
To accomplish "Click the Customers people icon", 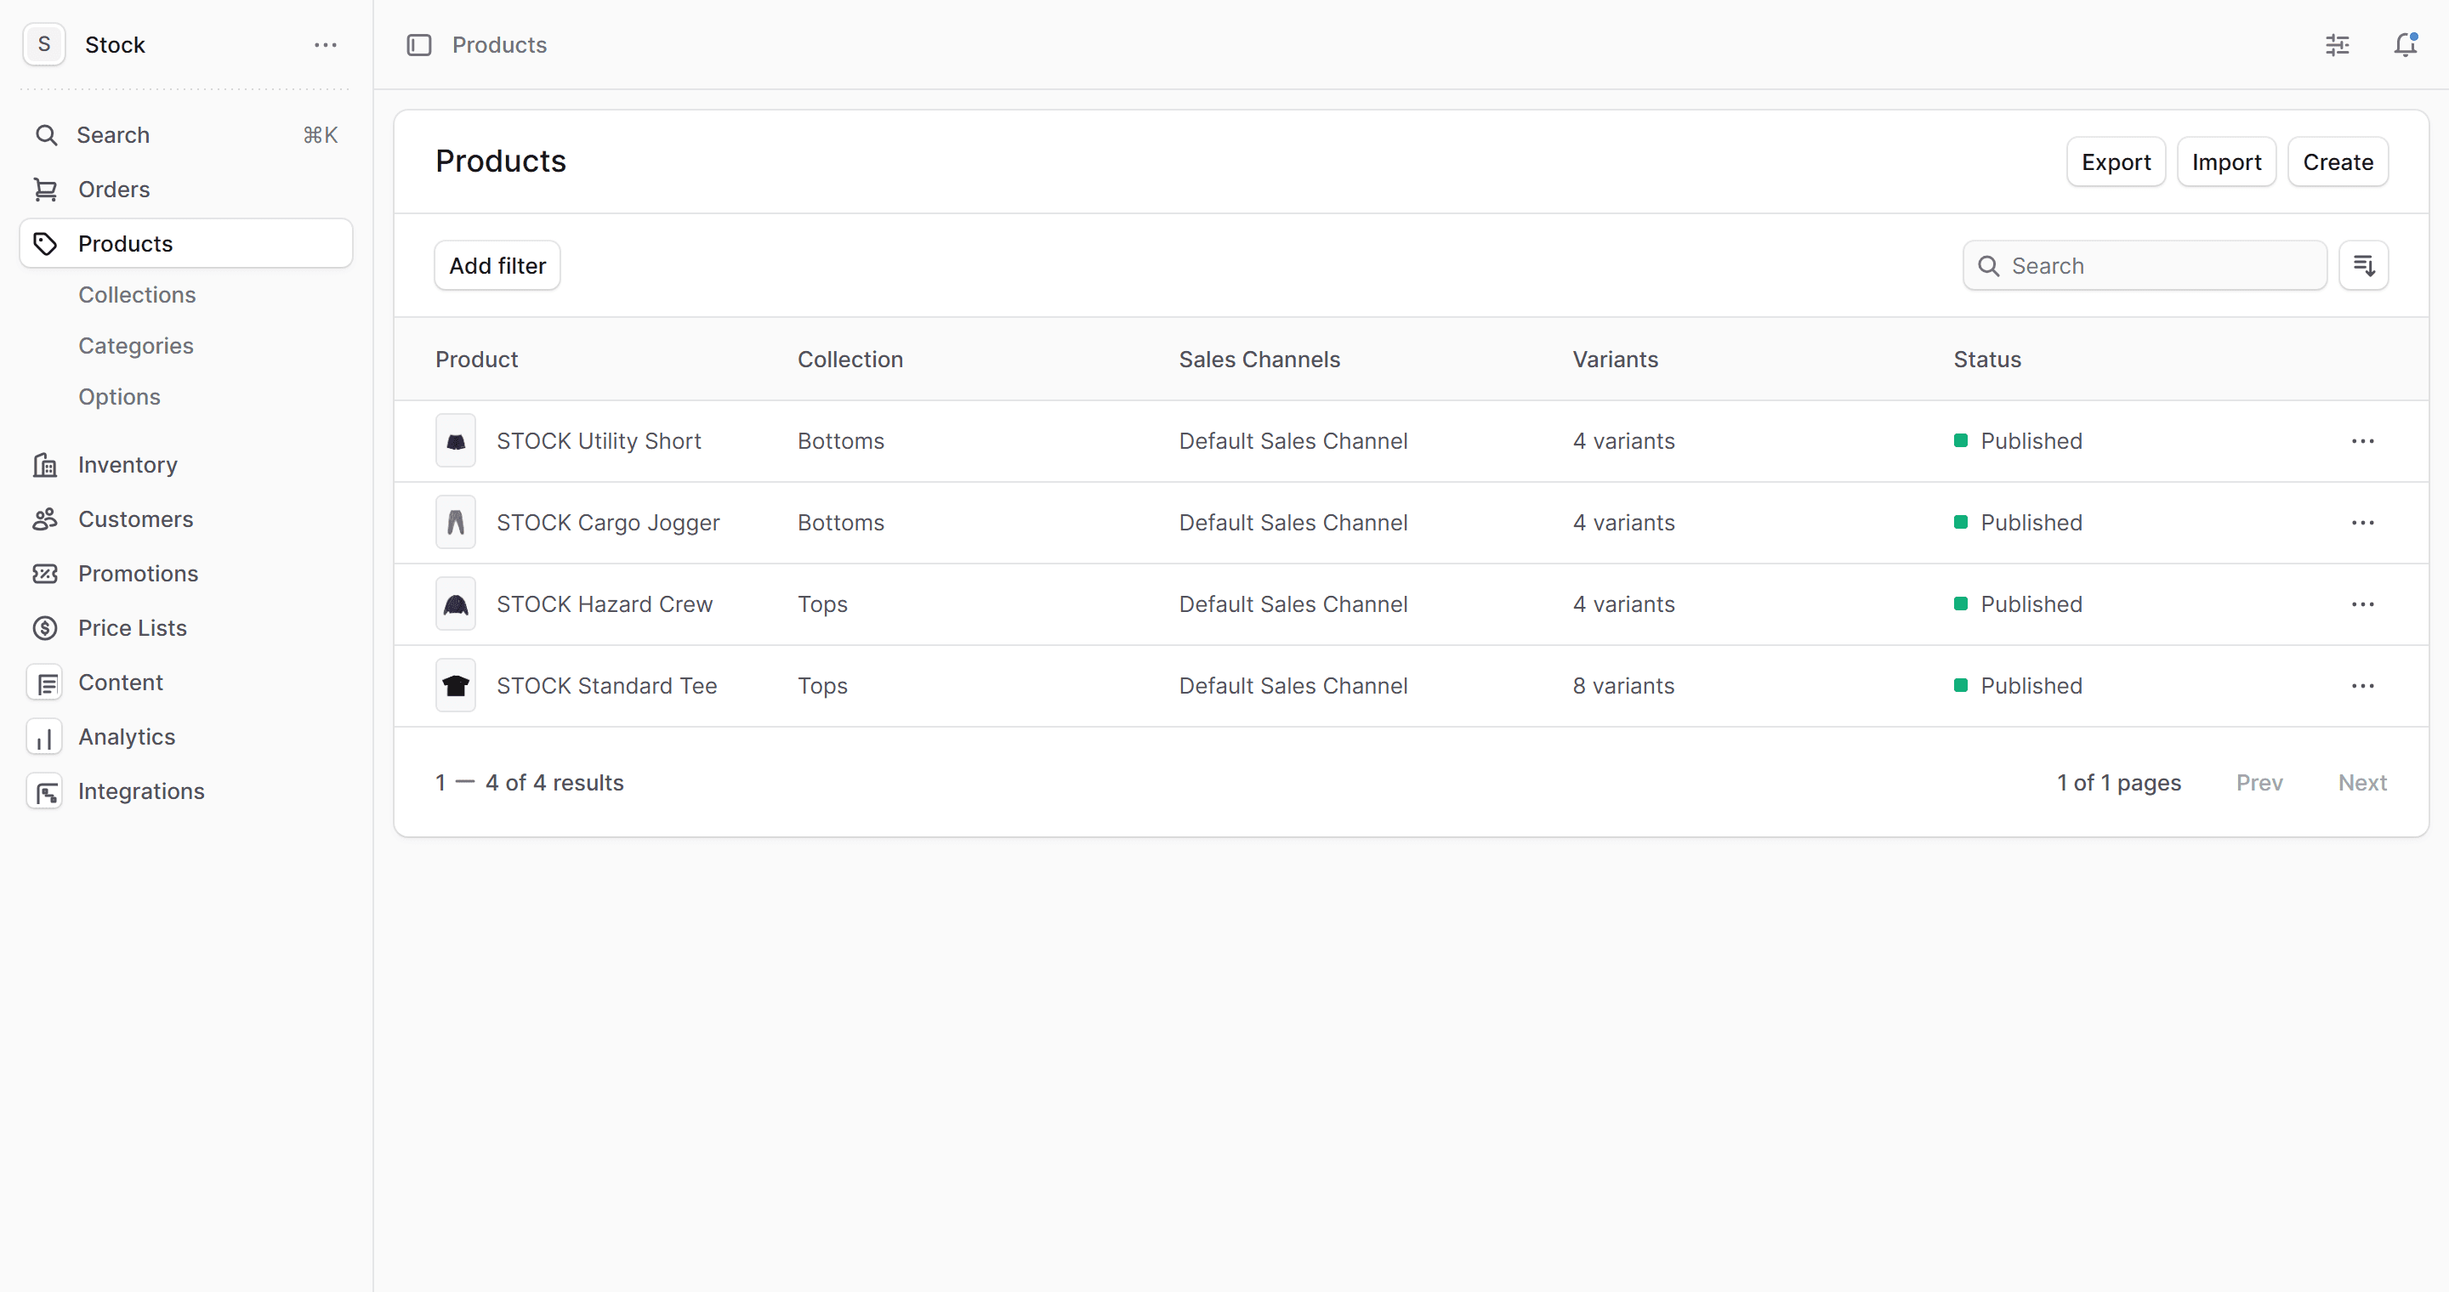I will [x=45, y=518].
